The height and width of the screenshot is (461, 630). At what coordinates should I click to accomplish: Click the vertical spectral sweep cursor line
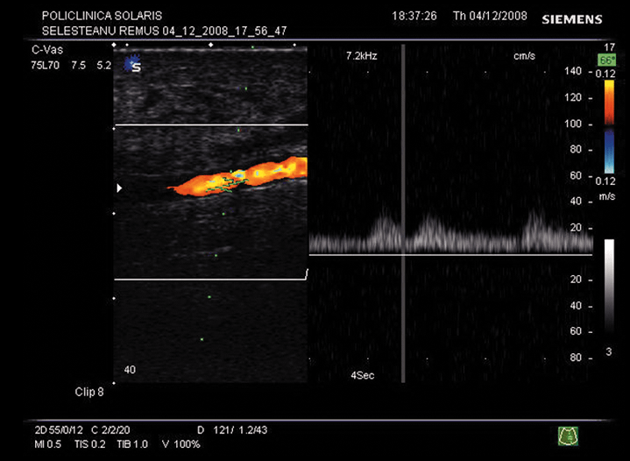click(403, 210)
